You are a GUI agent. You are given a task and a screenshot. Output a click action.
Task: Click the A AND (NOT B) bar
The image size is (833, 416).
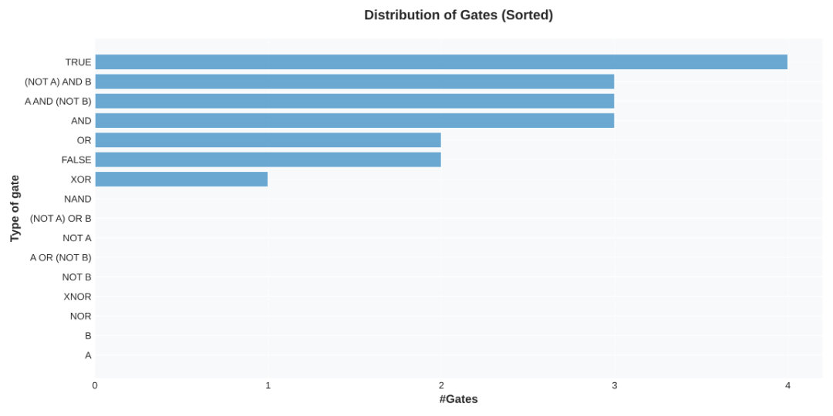(354, 101)
